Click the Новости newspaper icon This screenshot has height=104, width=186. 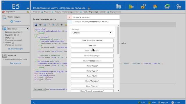point(5,55)
